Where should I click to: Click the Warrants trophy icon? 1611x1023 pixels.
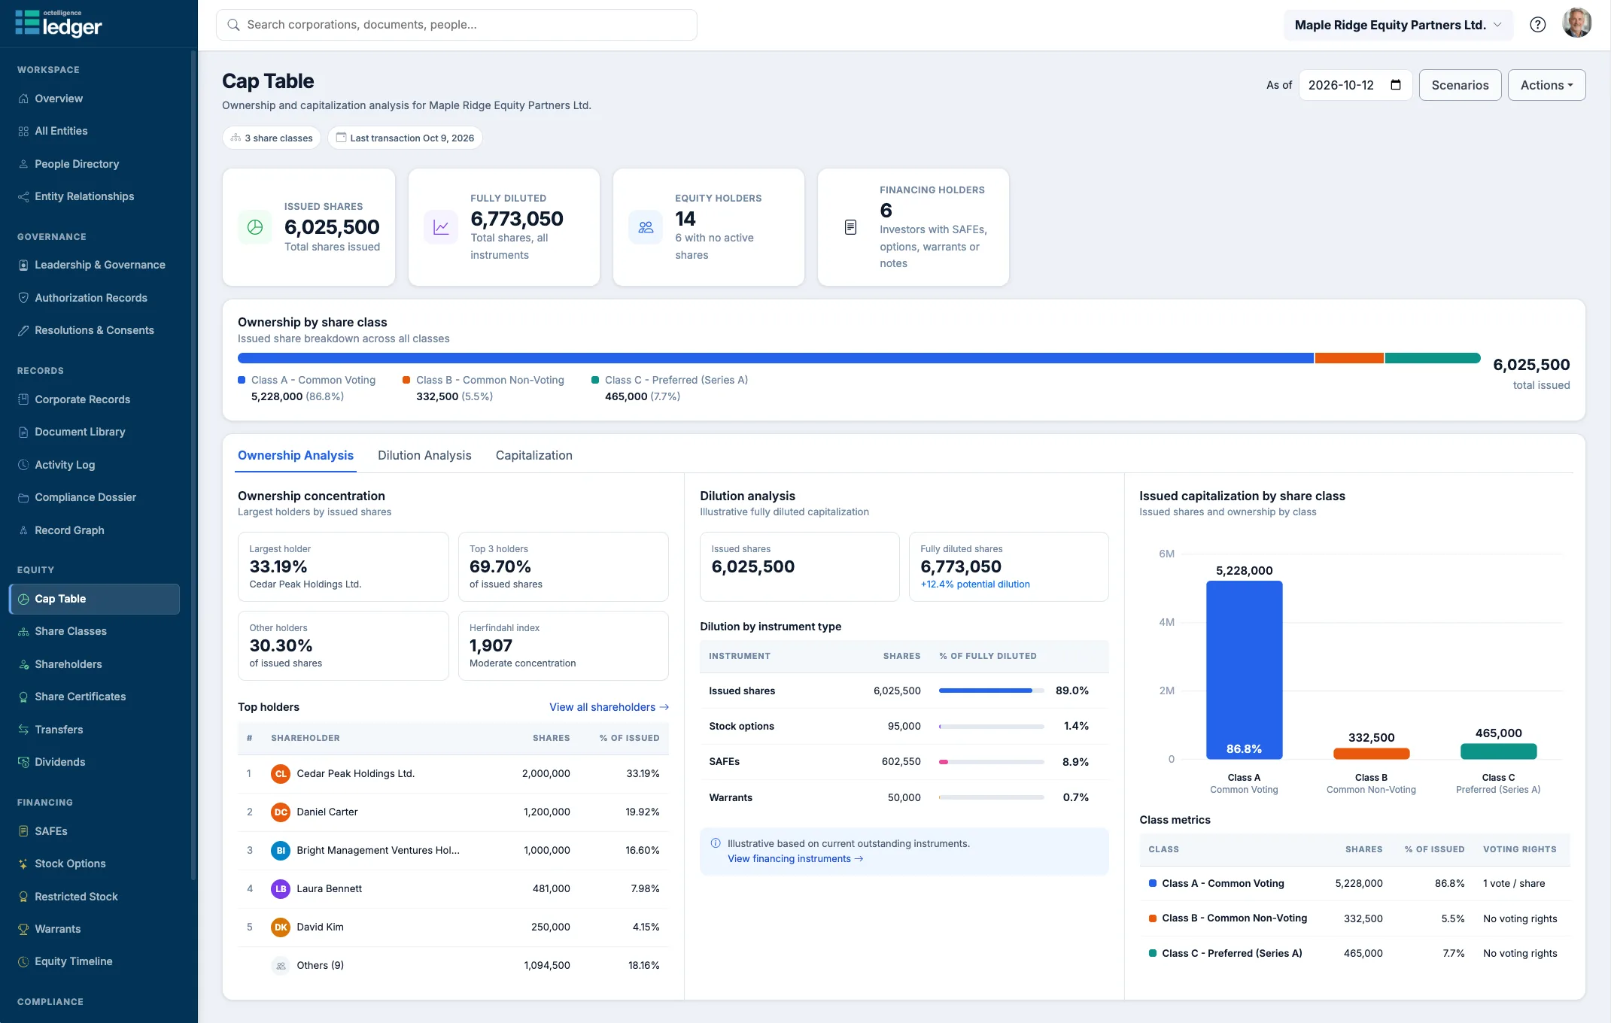click(x=23, y=929)
